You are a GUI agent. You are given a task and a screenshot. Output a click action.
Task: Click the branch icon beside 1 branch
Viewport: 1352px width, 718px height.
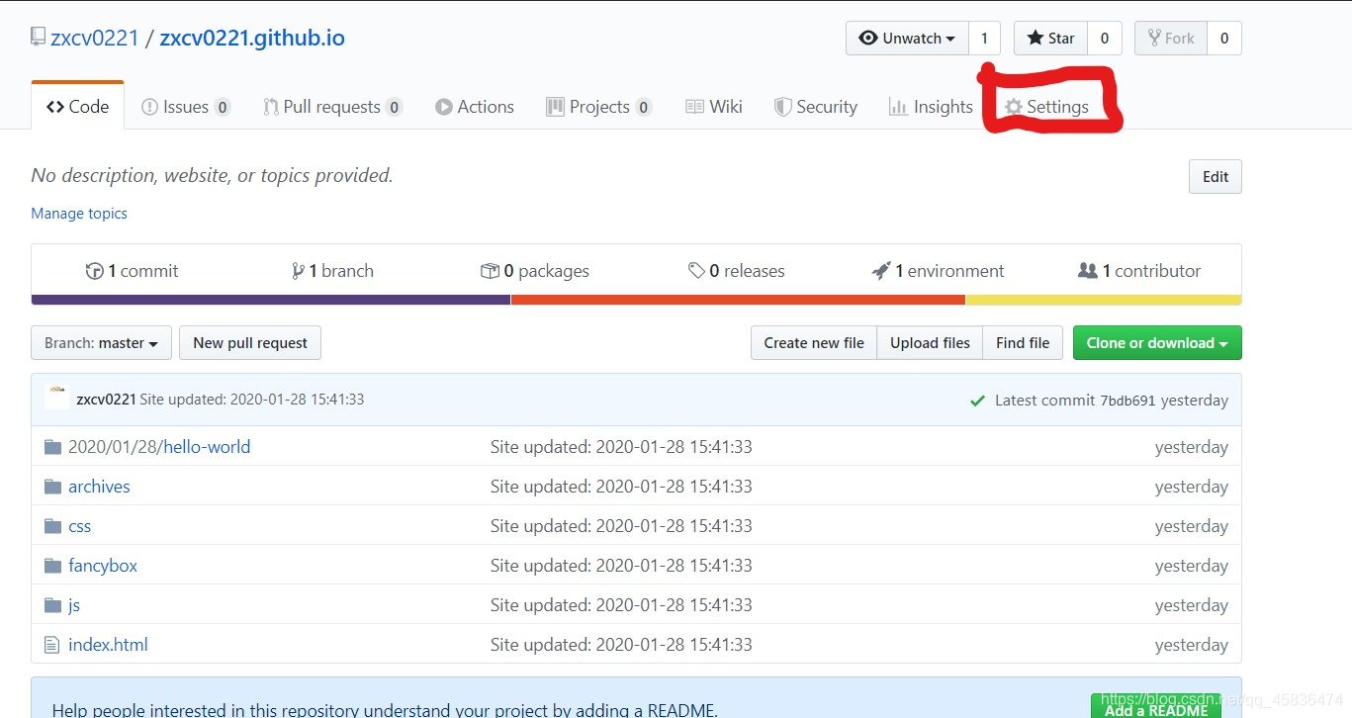tap(298, 271)
